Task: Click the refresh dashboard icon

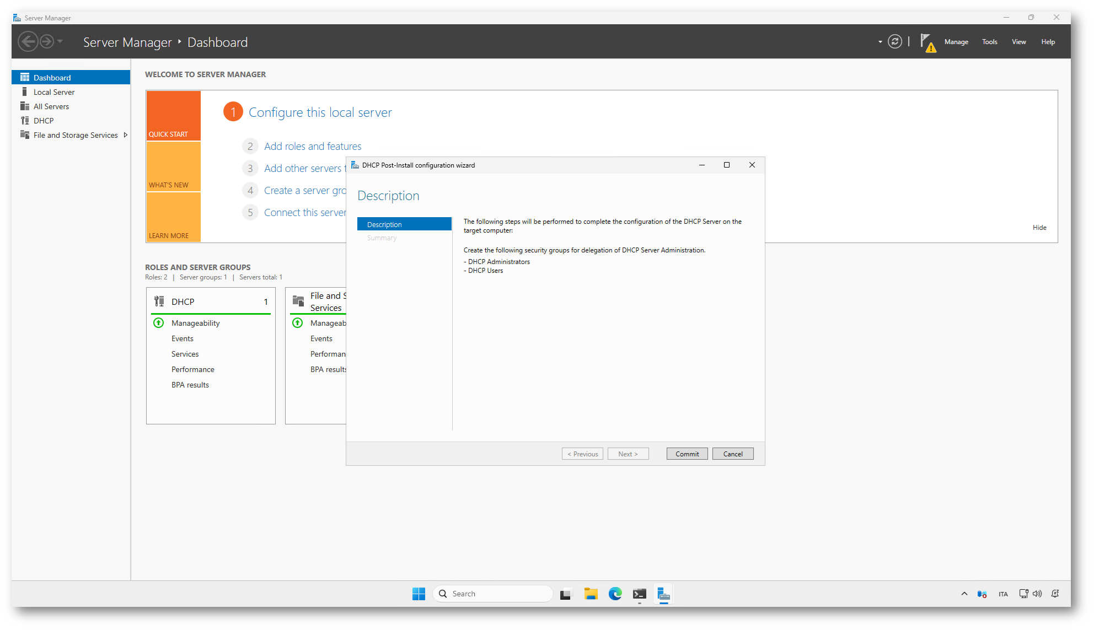Action: tap(895, 42)
